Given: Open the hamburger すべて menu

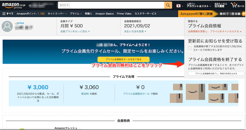Looking at the screenshot, I should pyautogui.click(x=8, y=14).
